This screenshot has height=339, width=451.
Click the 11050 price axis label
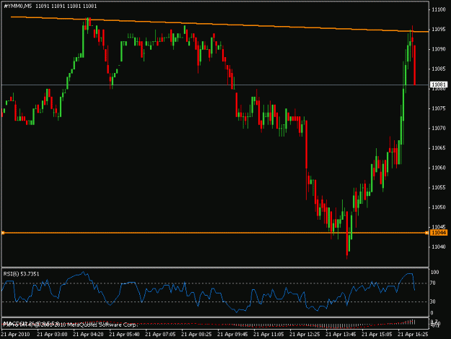439,207
